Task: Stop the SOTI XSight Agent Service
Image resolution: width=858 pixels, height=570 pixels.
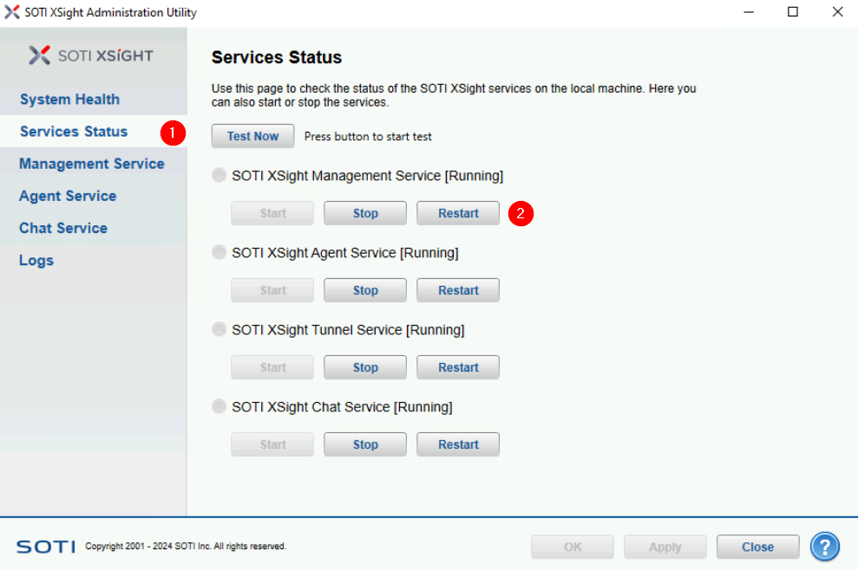Action: pos(365,290)
